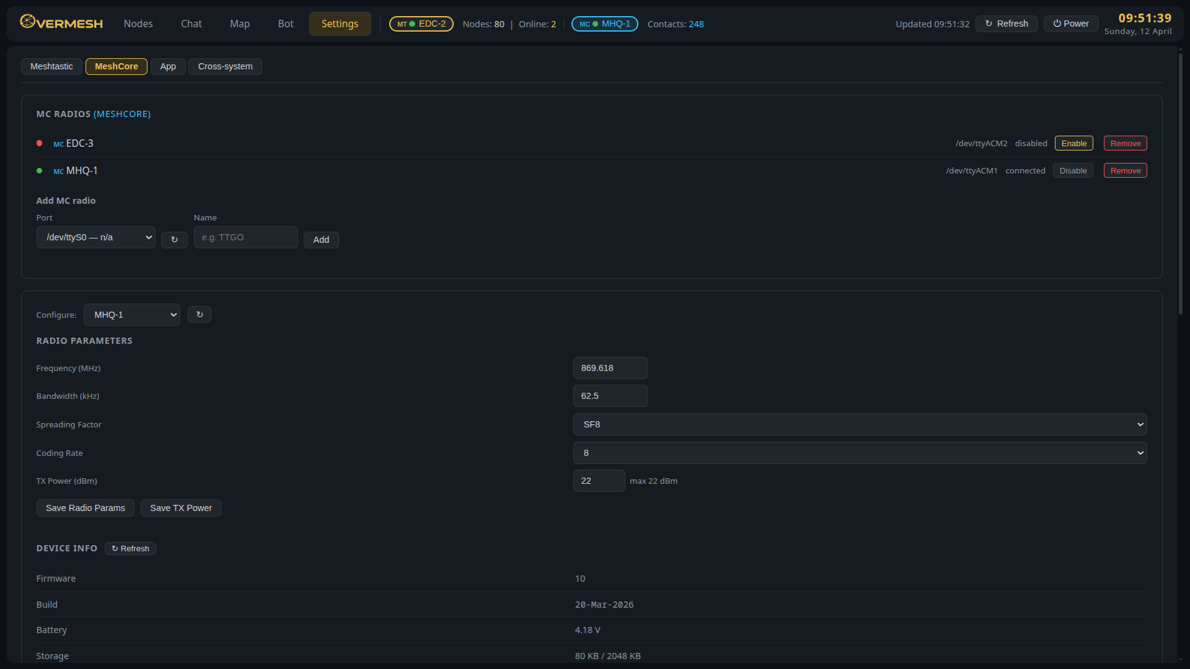
Task: Enable the EDC-3 radio
Action: (x=1074, y=143)
